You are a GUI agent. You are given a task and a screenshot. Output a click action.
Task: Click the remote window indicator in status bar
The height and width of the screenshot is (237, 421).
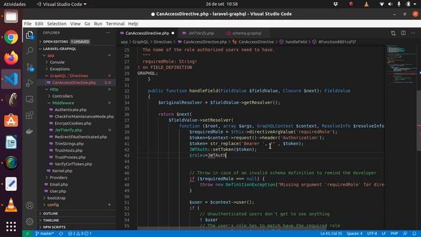pyautogui.click(x=27, y=234)
